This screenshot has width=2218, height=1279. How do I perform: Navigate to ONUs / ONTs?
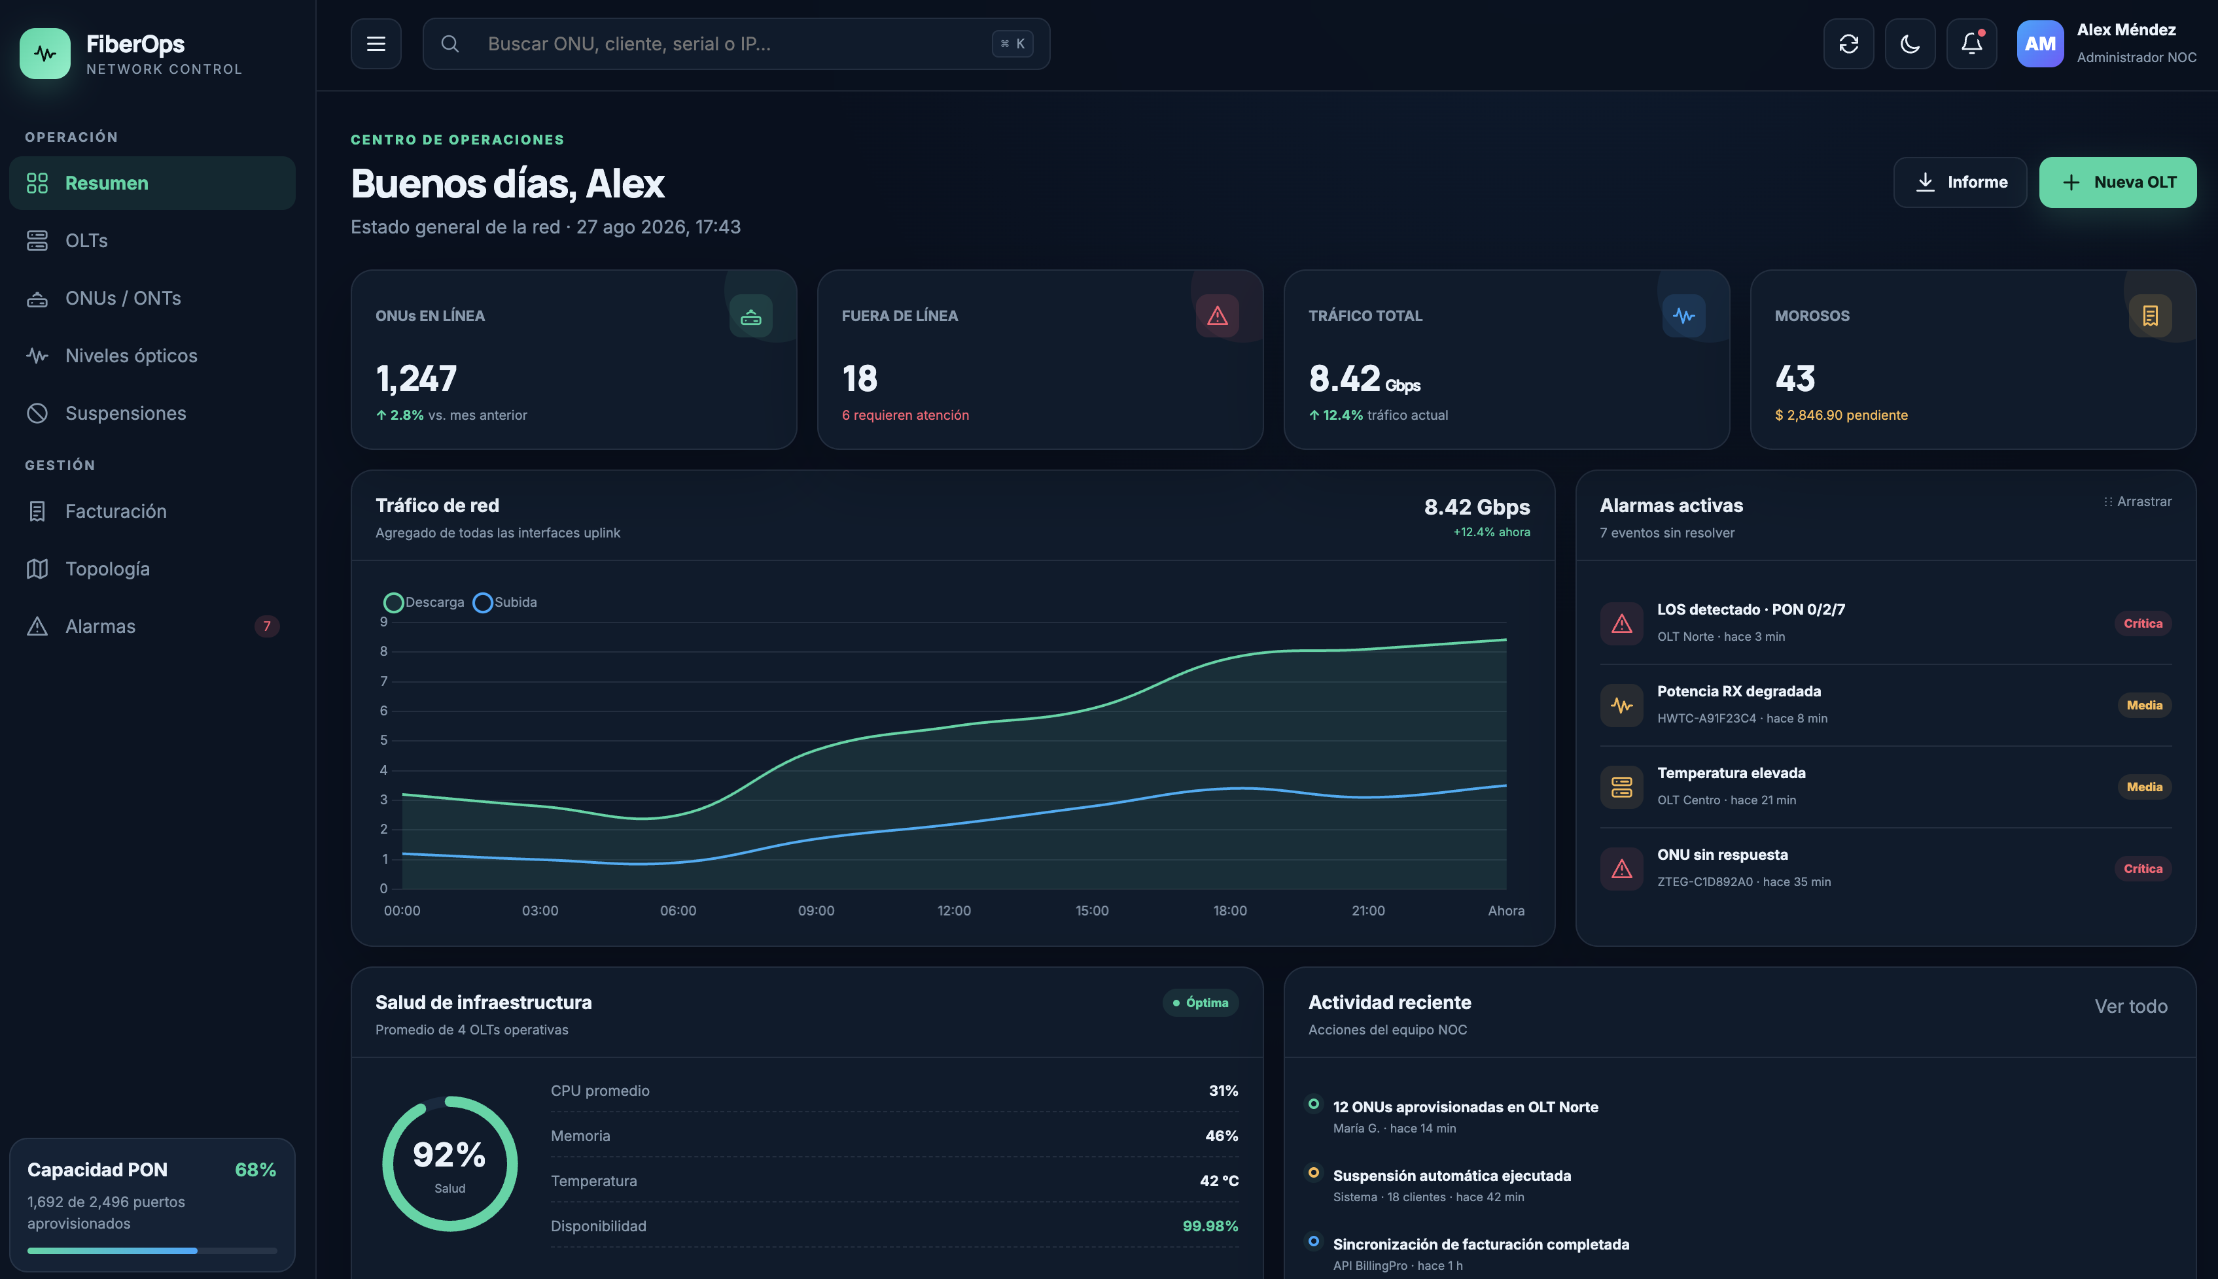coord(152,299)
